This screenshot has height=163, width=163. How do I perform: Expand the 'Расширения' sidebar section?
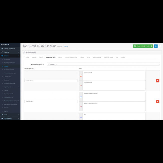(10, 118)
